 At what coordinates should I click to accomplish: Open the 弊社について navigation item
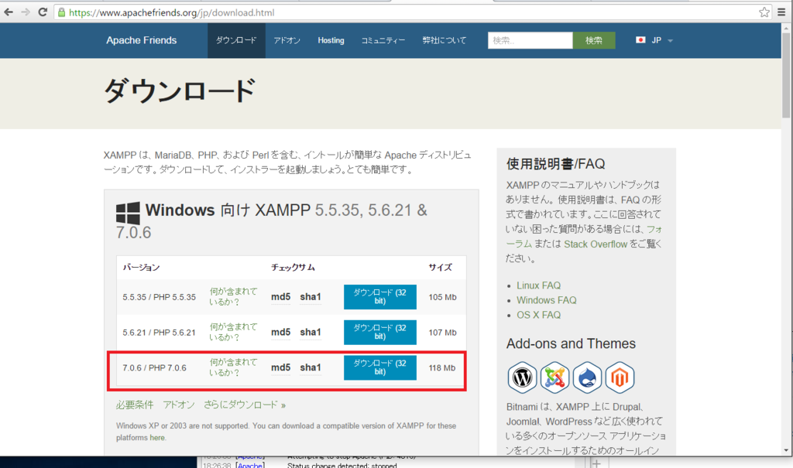point(444,40)
